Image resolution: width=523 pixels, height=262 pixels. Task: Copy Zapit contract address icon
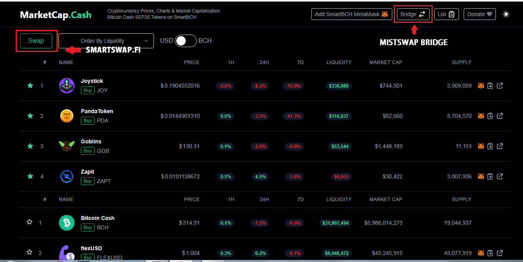[x=490, y=176]
